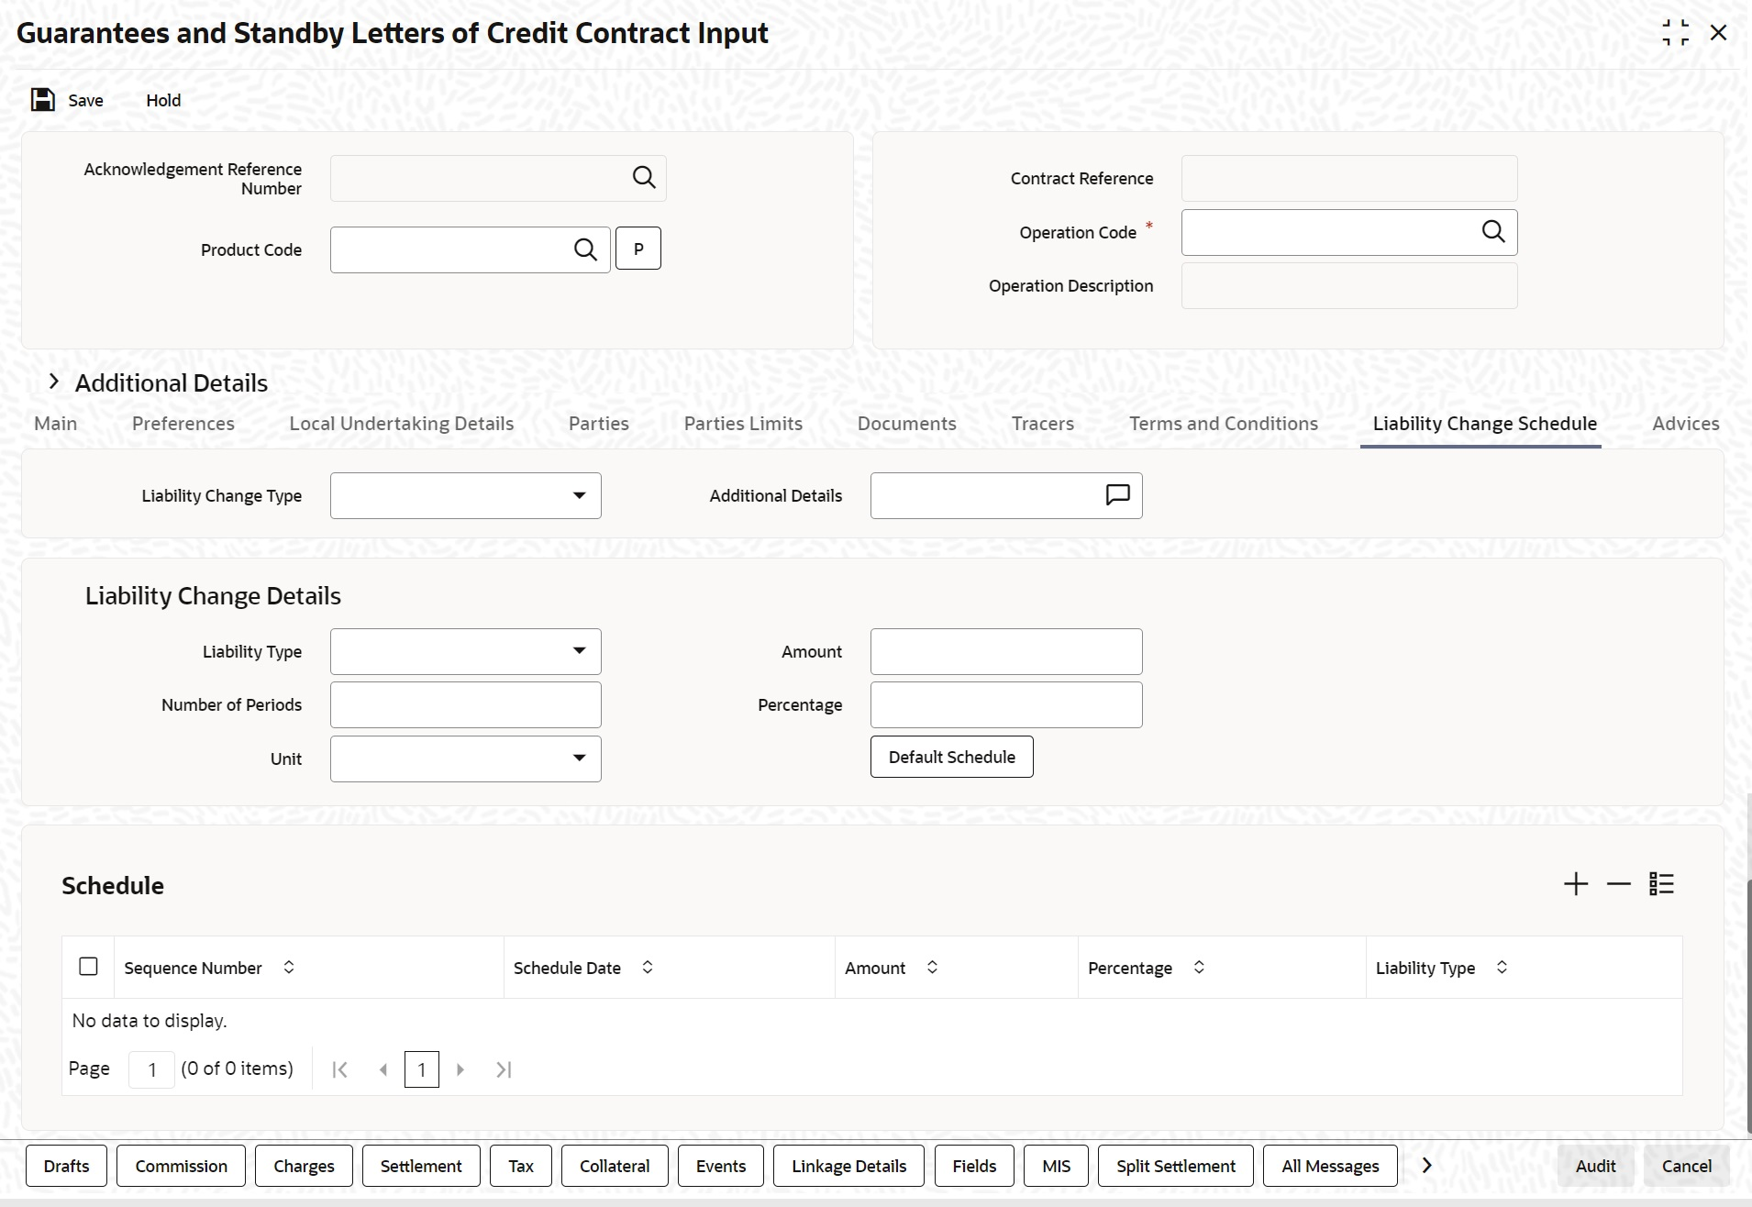The width and height of the screenshot is (1752, 1207).
Task: Go to last page of Schedule
Action: (x=504, y=1069)
